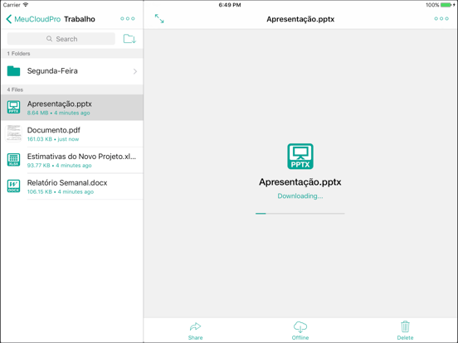Click the large PPTX icon in preview
The image size is (458, 343).
pos(300,157)
